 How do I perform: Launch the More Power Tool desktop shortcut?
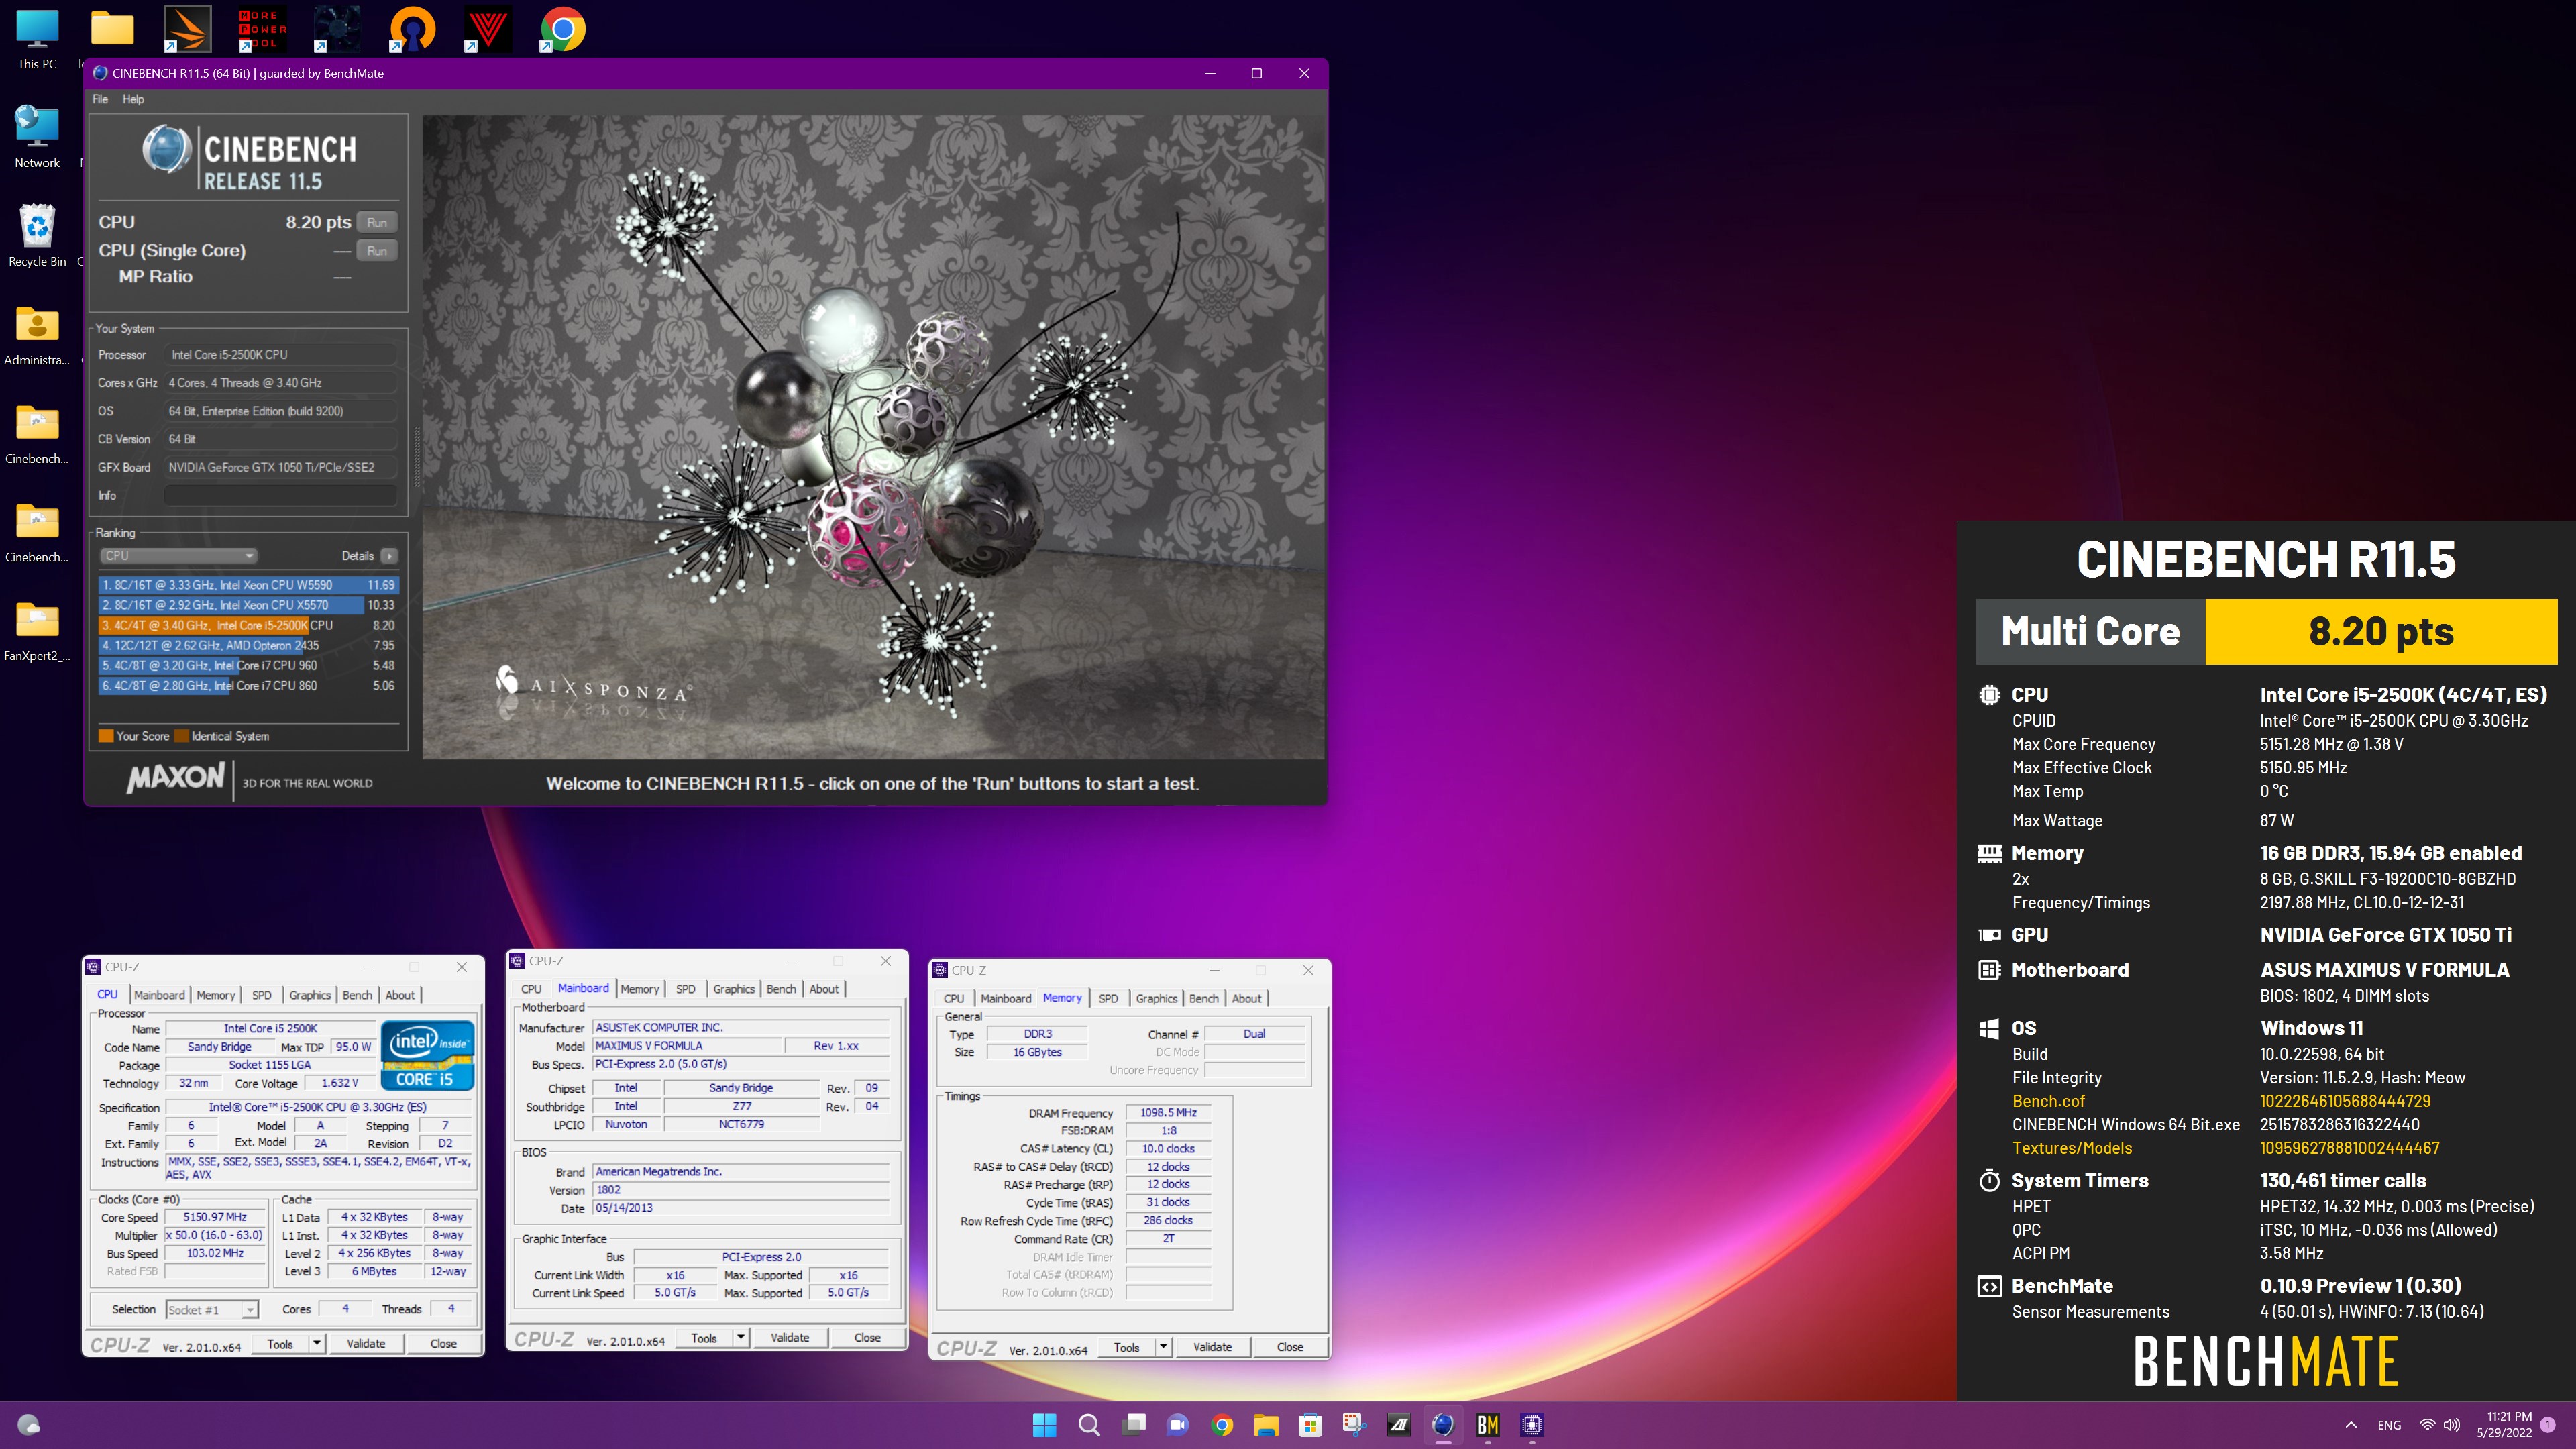coord(262,29)
